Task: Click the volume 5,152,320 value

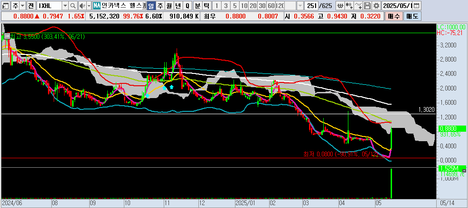Action: [x=104, y=17]
